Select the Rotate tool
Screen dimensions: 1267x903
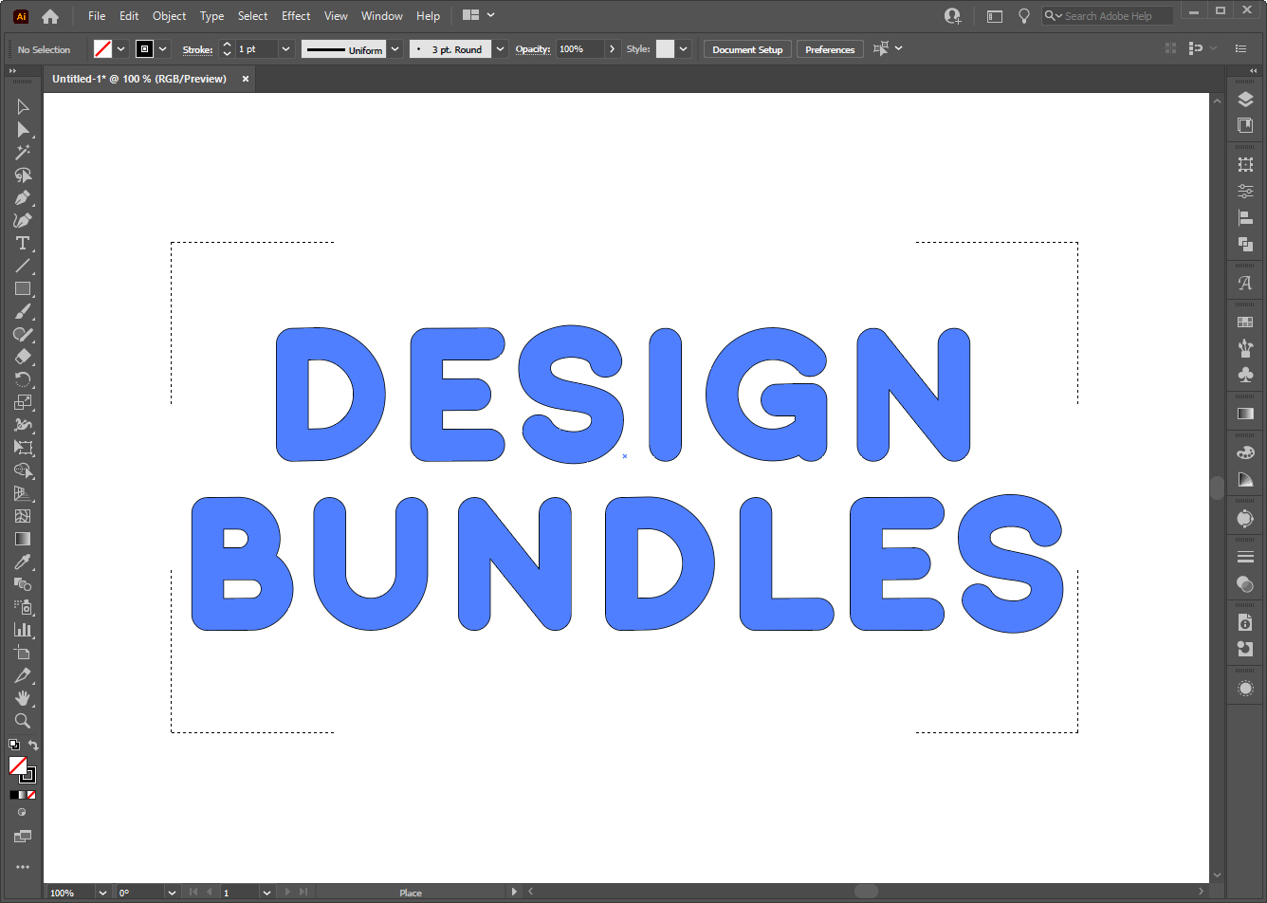pos(23,380)
